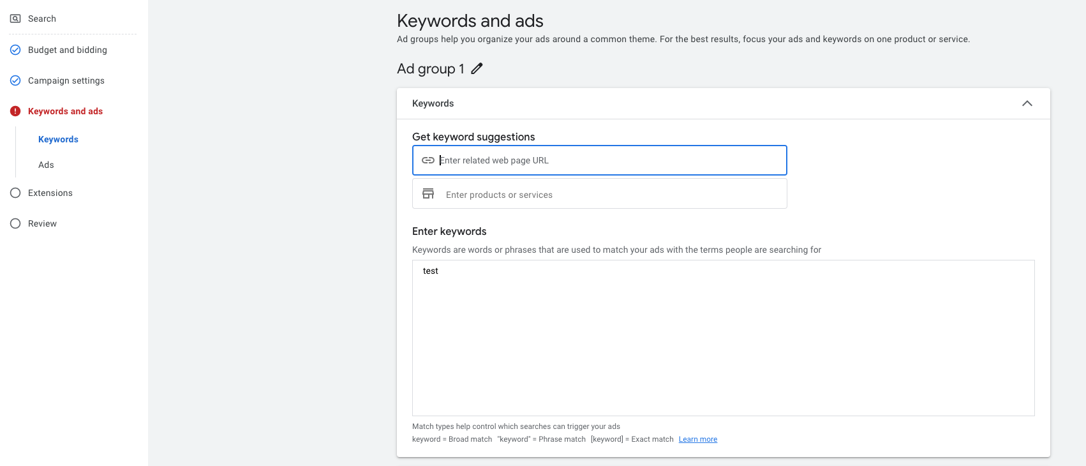This screenshot has height=466, width=1086.
Task: Click the empty circle beside Extensions
Action: point(15,193)
